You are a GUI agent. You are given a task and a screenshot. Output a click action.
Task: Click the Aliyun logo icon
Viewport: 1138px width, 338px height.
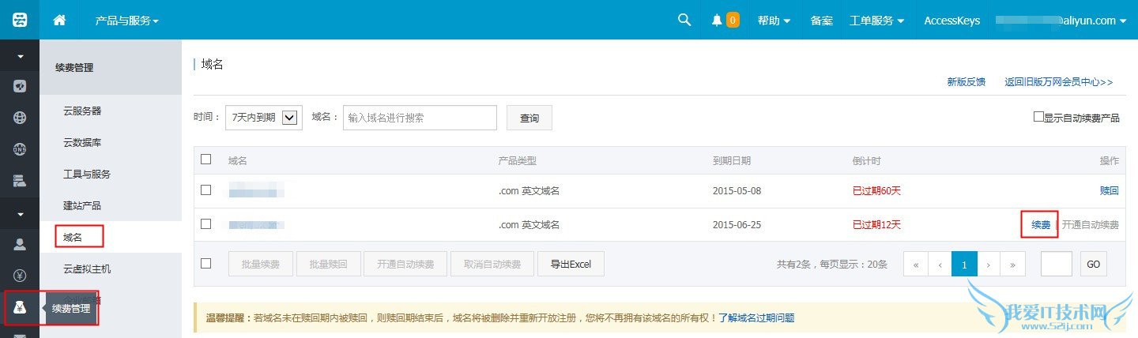pyautogui.click(x=20, y=20)
